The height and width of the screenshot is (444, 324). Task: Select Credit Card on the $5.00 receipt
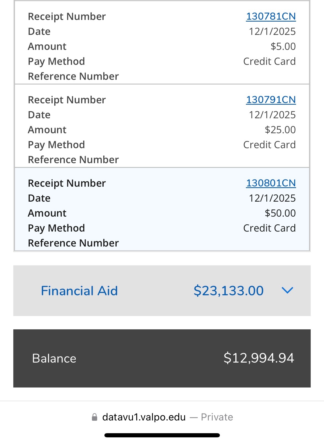pyautogui.click(x=269, y=61)
